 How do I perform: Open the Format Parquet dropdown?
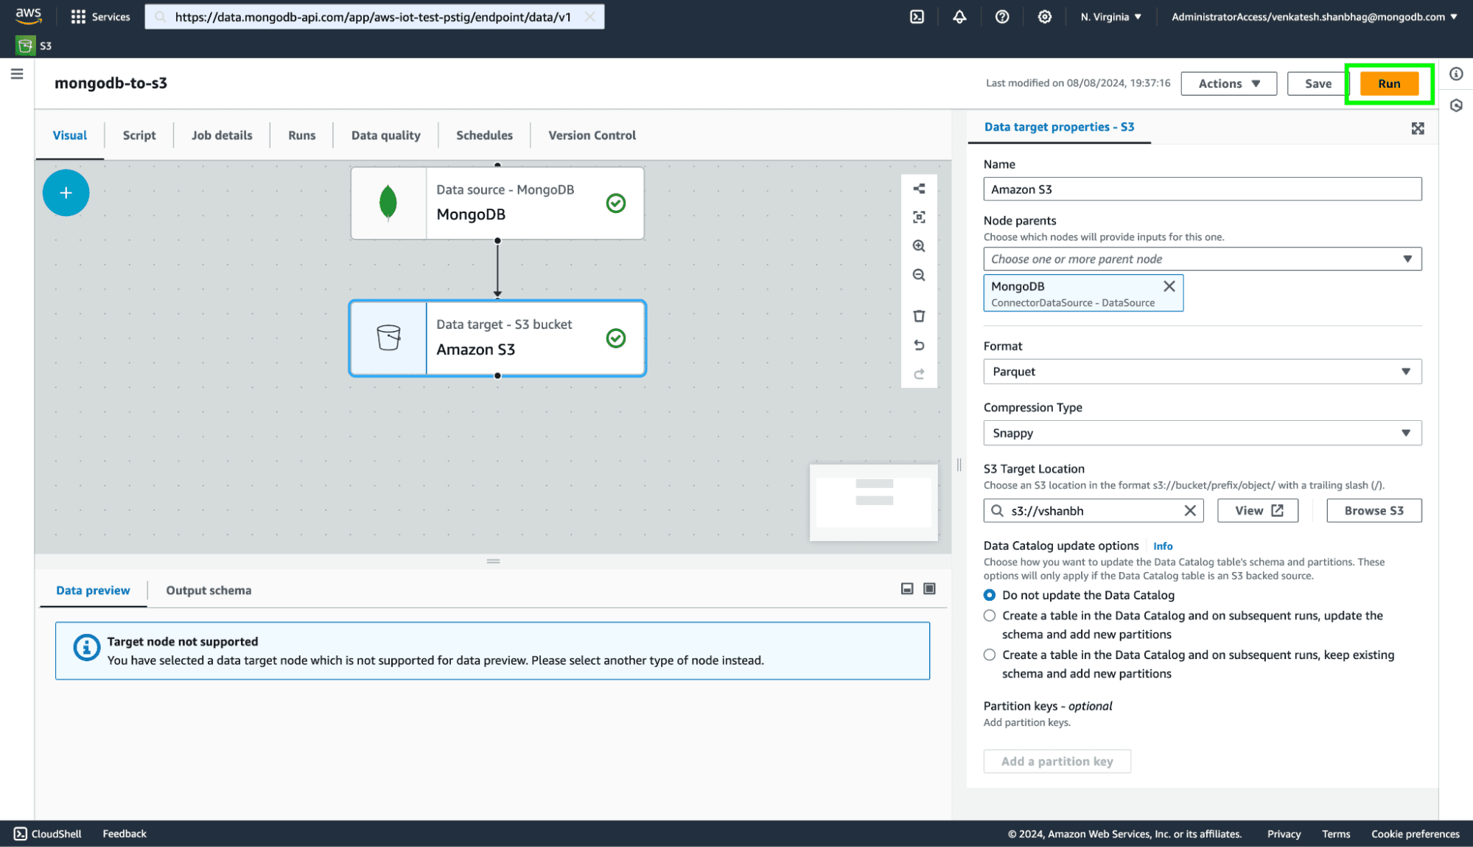coord(1201,372)
